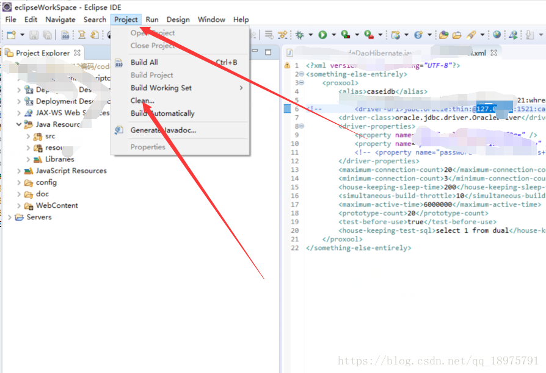546x373 pixels.
Task: Open the Design menu
Action: [178, 20]
